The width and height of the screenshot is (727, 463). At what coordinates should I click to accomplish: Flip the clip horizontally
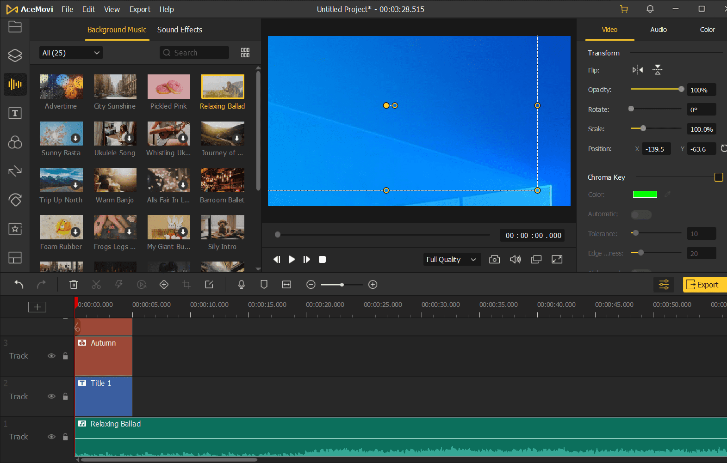[x=638, y=70]
